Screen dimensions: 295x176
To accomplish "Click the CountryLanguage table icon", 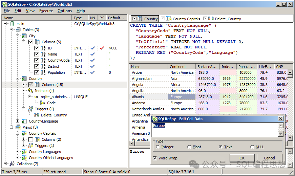I will pyautogui.click(x=24, y=121).
